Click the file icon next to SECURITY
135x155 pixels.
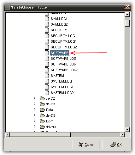click(47, 30)
